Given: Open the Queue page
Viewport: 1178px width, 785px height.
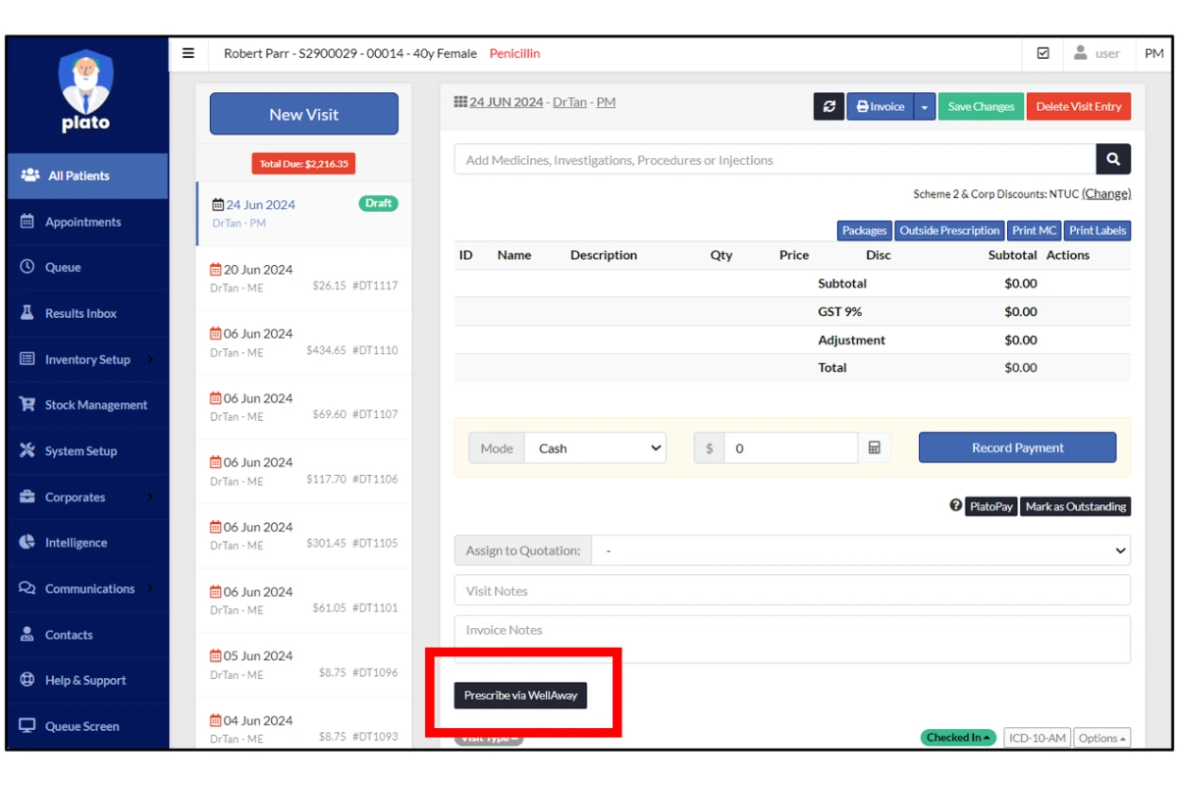Looking at the screenshot, I should tap(87, 267).
